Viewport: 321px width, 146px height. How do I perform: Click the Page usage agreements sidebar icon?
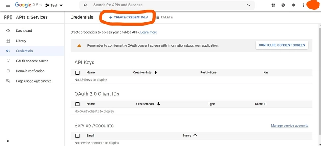click(8, 81)
